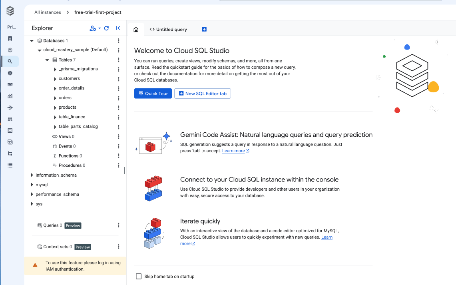
Task: Open kebab menu for Views row
Action: (118, 136)
